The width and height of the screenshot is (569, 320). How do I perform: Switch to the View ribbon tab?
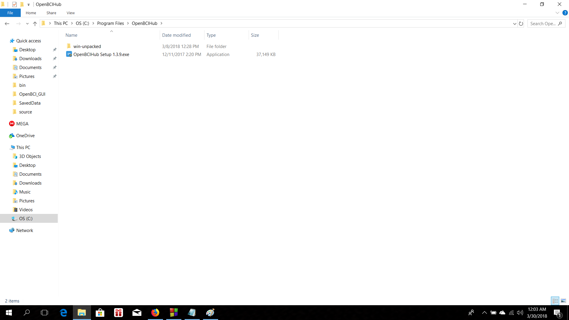[x=71, y=13]
